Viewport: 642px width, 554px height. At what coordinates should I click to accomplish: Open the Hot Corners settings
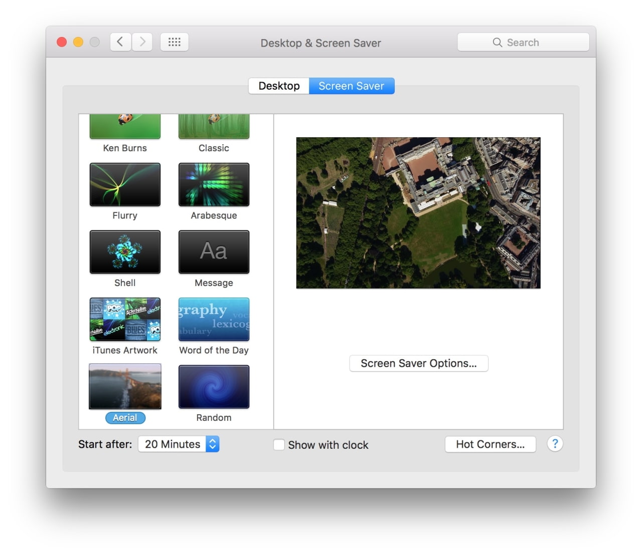click(490, 444)
